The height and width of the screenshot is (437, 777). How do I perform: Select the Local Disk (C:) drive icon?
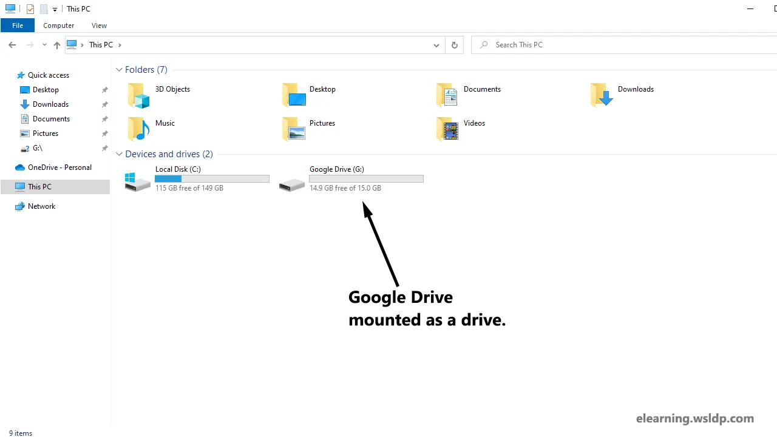pyautogui.click(x=138, y=181)
